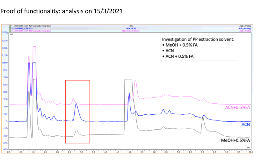The image size is (269, 162).
Task: Click the x-axis tick labelled 2.5
Action: (69, 152)
